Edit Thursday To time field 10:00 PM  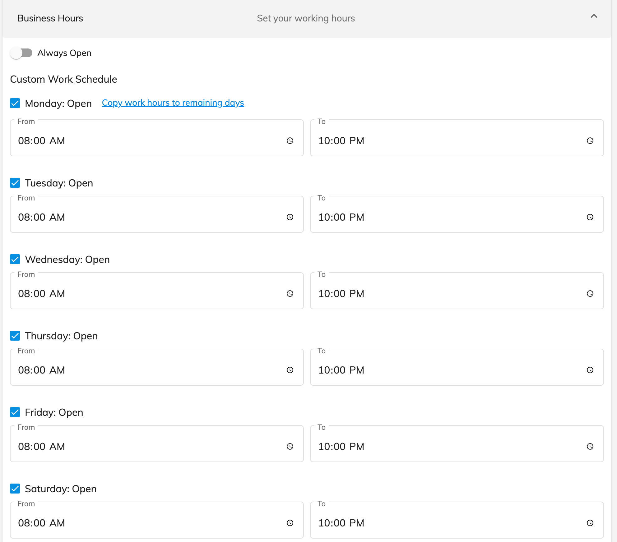click(457, 367)
